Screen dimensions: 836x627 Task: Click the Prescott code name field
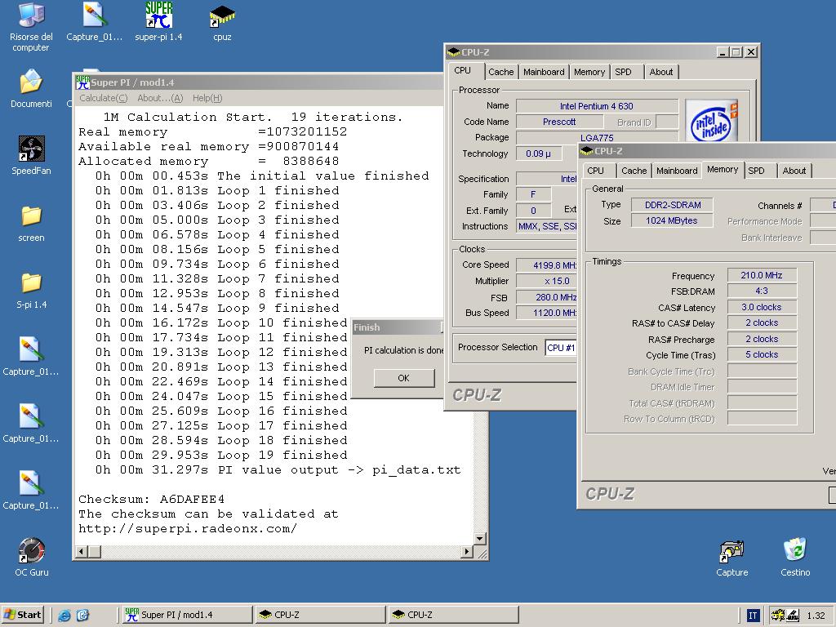click(559, 122)
